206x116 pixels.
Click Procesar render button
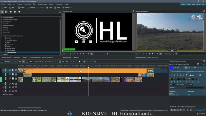(66, 8)
